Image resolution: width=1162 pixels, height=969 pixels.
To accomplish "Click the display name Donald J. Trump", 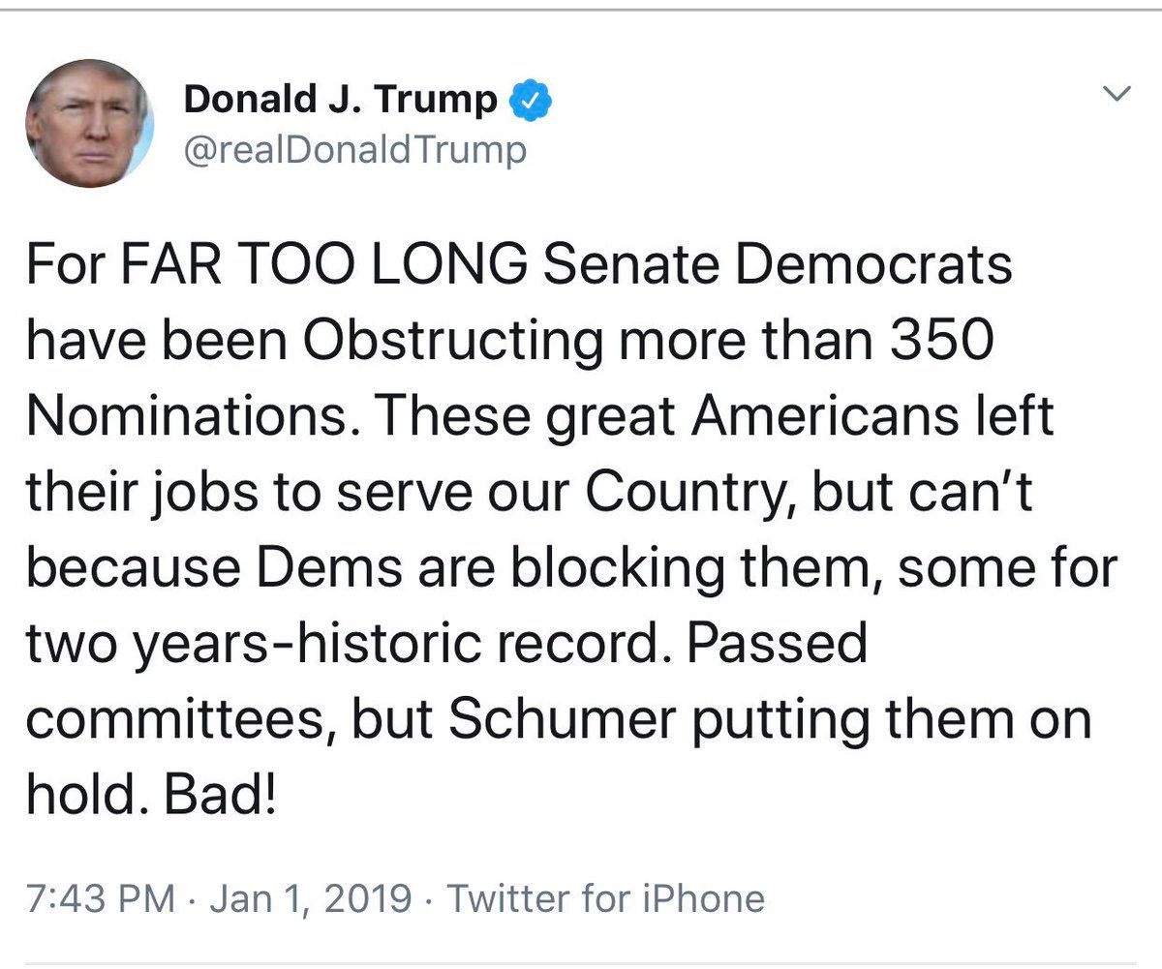I will tap(340, 99).
